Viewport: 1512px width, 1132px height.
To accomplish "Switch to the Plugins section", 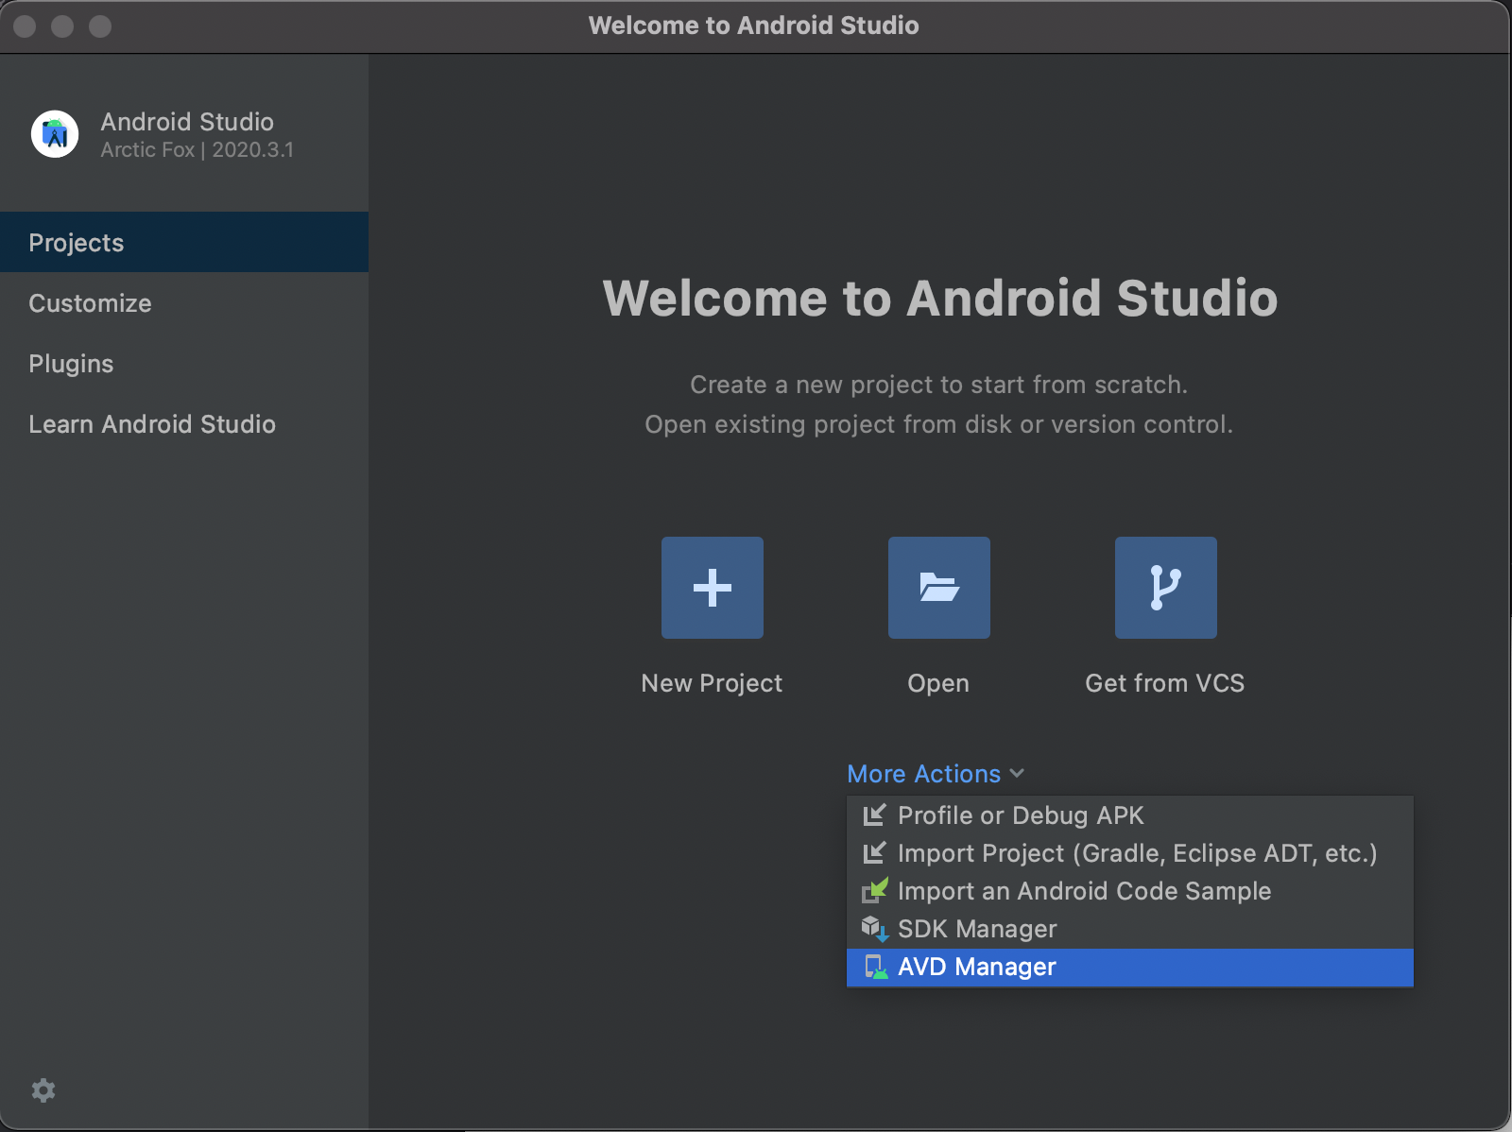I will (71, 363).
